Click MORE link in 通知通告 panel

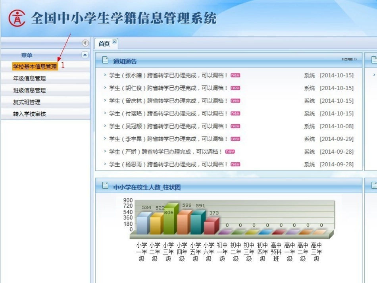tap(349, 59)
